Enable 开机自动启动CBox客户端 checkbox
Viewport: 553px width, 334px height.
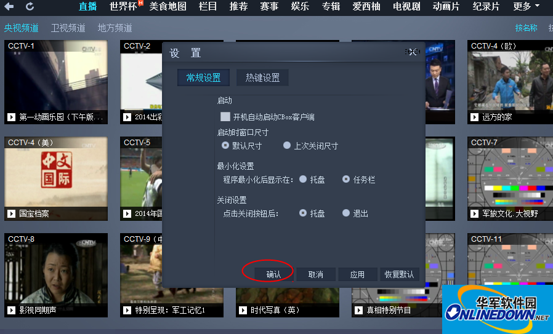click(225, 116)
